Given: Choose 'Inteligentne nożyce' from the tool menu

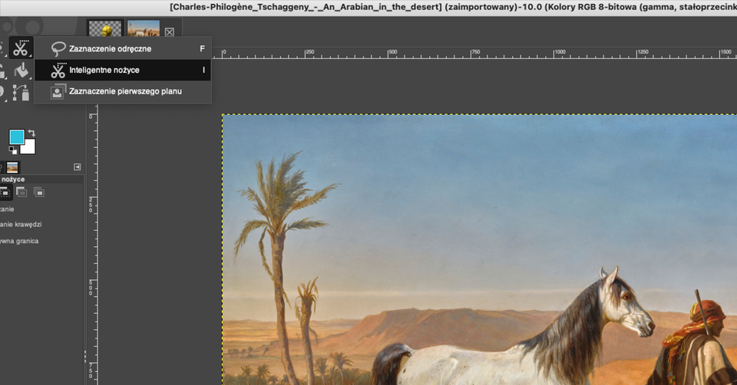Looking at the screenshot, I should click(104, 70).
